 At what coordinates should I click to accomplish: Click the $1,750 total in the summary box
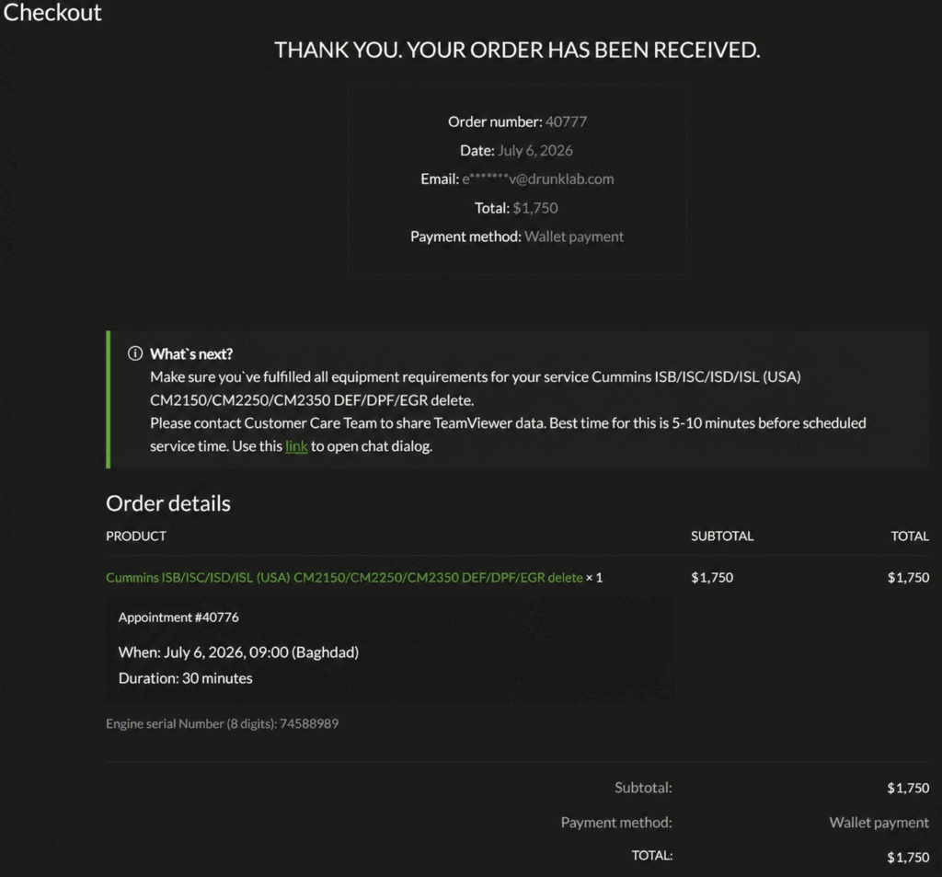[534, 208]
